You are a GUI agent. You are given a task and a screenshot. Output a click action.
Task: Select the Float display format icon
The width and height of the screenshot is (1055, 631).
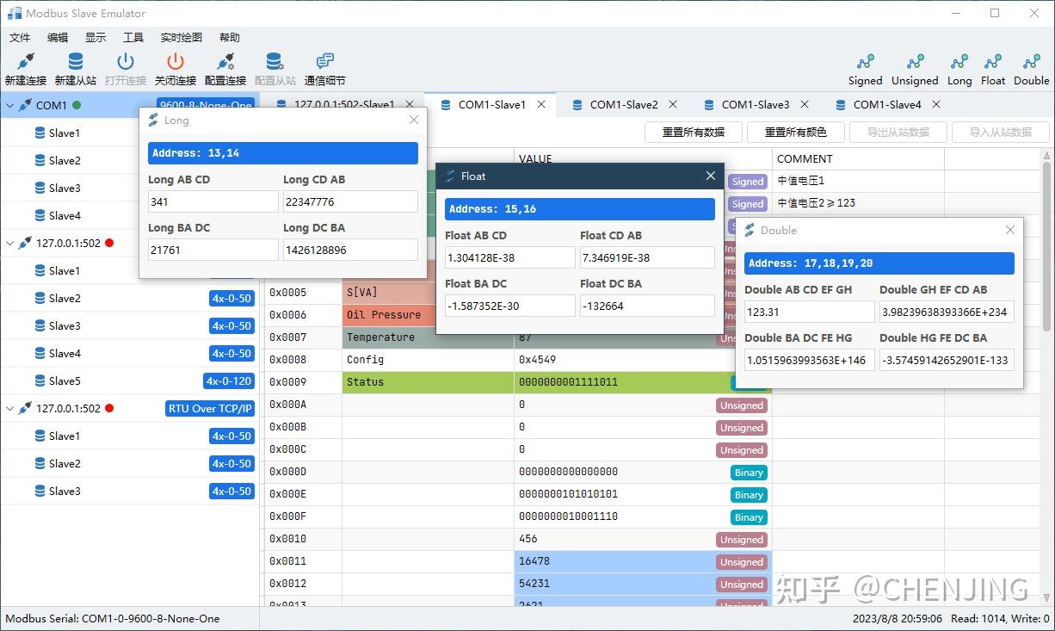pyautogui.click(x=992, y=68)
